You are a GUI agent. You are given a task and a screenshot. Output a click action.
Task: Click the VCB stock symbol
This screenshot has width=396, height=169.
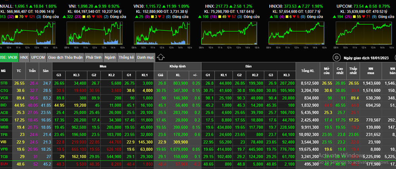[4, 97]
